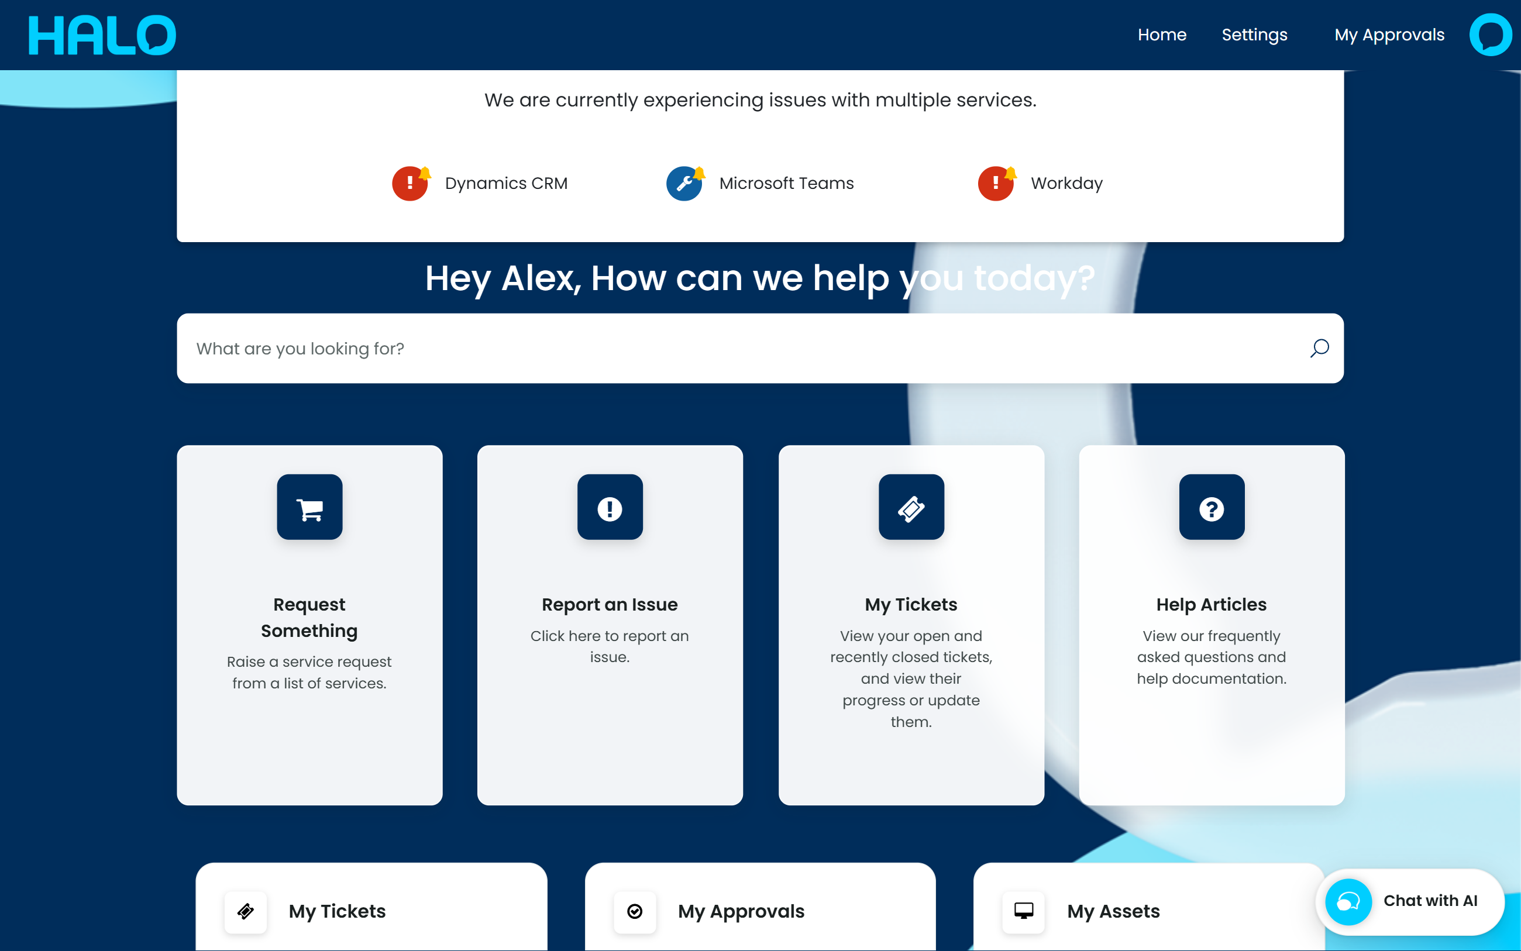Click the chat bubble icon in Chat with AI
Viewport: 1521px width, 951px height.
(x=1348, y=902)
